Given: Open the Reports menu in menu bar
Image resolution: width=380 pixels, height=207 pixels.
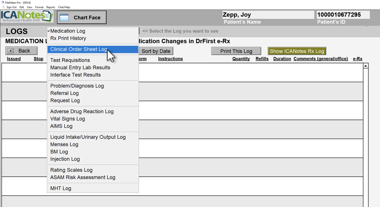Looking at the screenshot, I should [x=51, y=7].
